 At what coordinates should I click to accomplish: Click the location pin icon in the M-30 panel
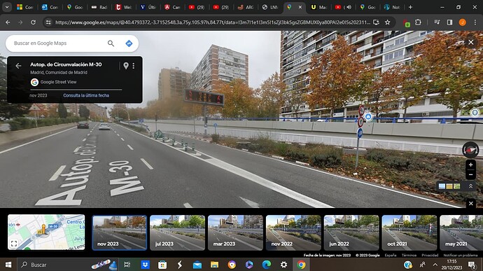(126, 65)
